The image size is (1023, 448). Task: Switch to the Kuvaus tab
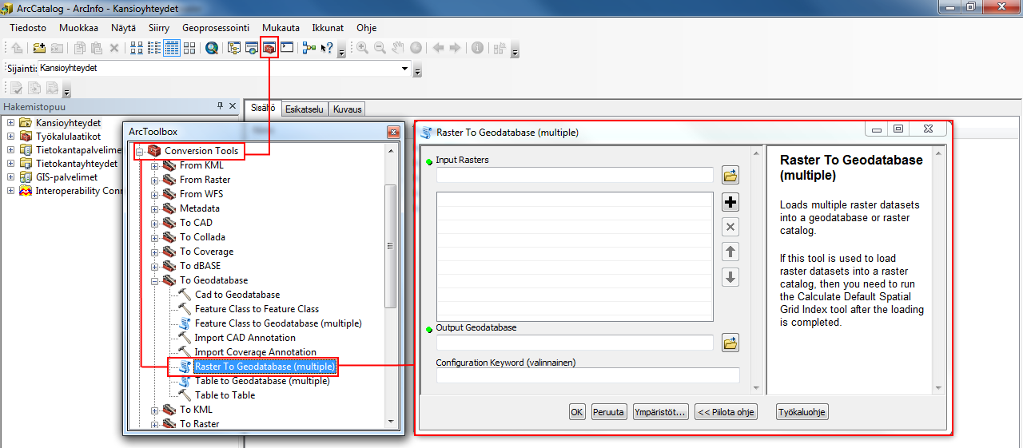348,109
